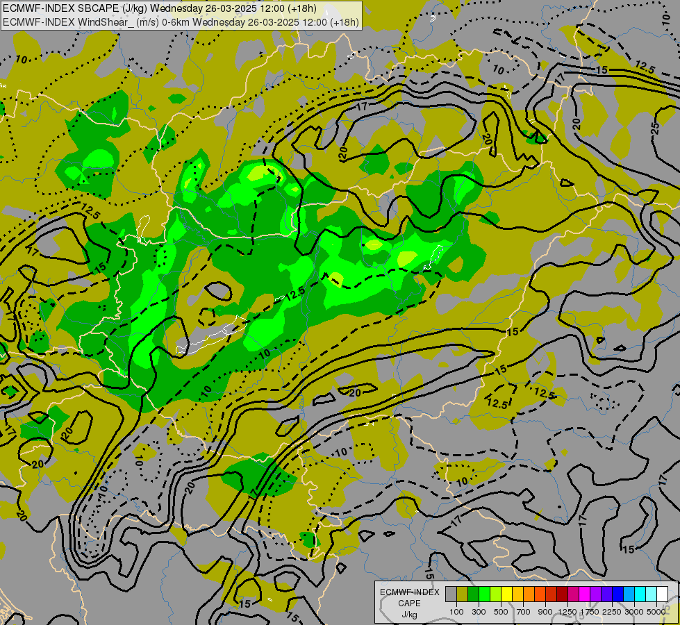This screenshot has width=680, height=625.
Task: Click the '900' legend scale label
Action: pyautogui.click(x=545, y=612)
